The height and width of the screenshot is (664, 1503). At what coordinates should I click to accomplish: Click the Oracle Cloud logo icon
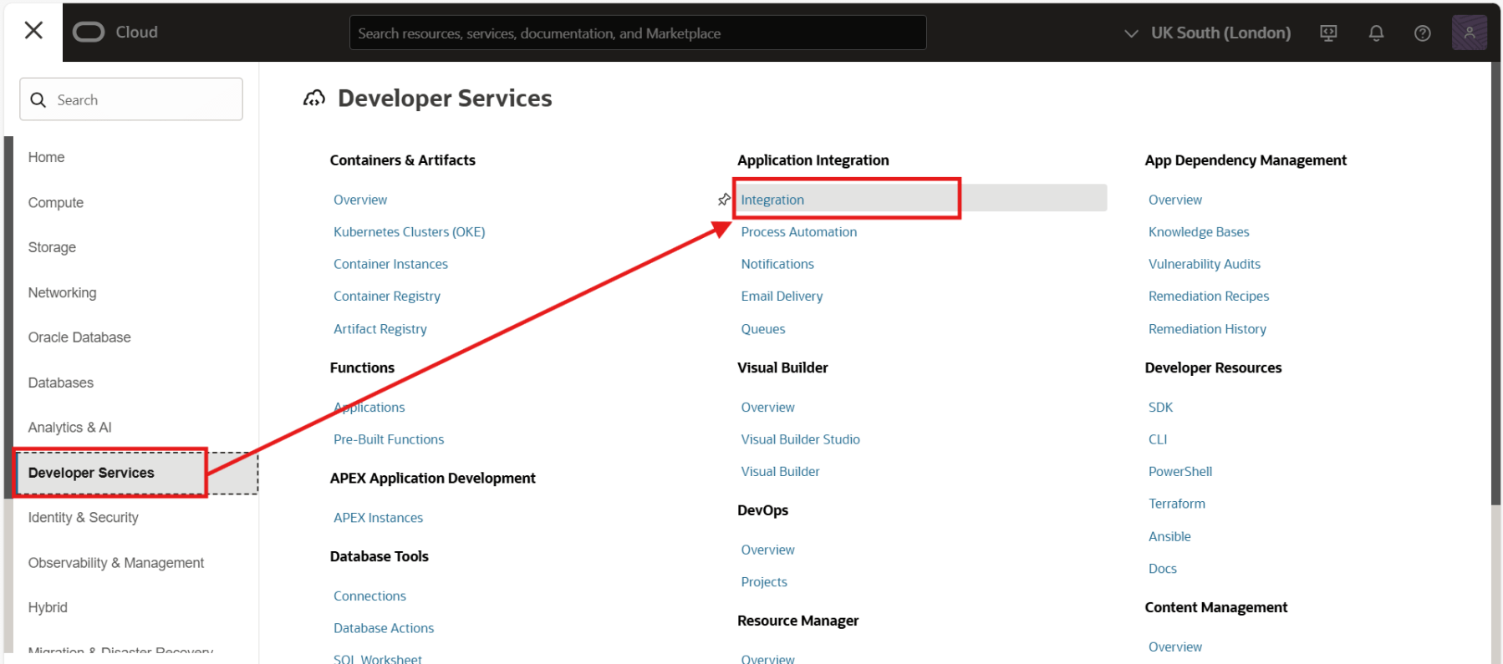(x=89, y=32)
